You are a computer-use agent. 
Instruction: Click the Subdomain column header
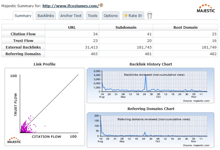(x=126, y=28)
